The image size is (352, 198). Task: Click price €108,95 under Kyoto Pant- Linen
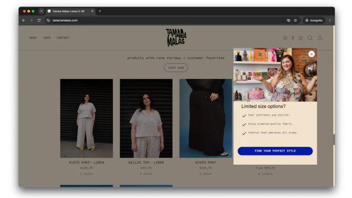pos(86,168)
